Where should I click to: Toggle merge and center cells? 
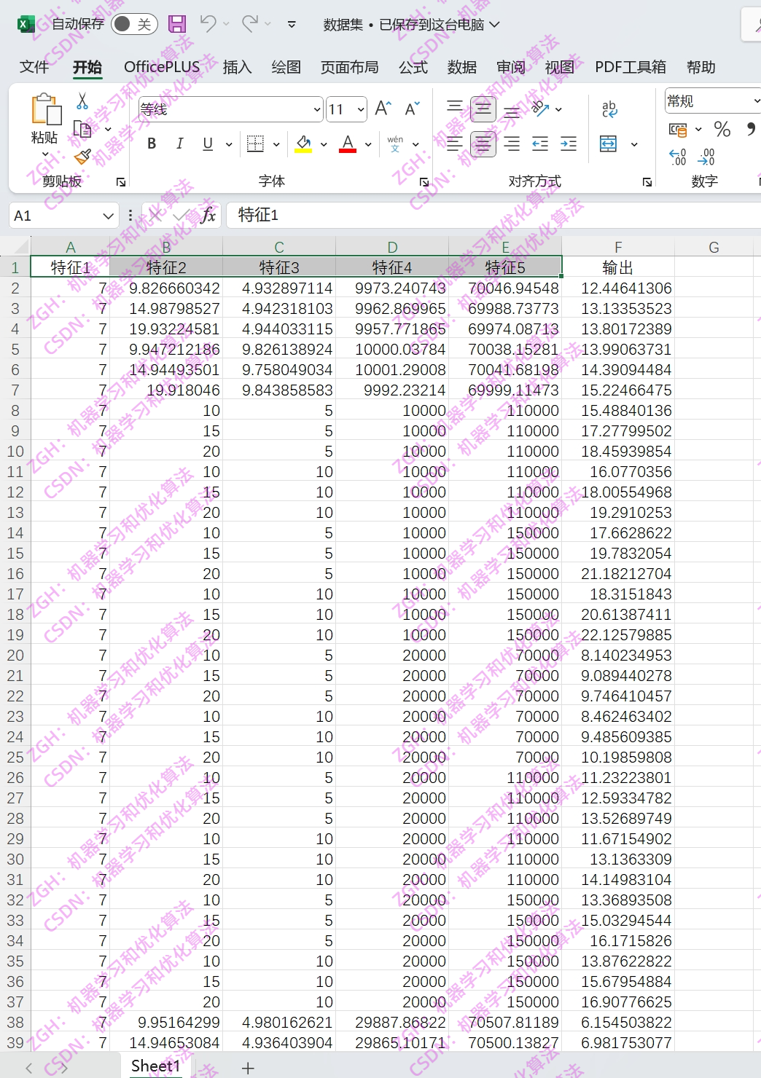(x=607, y=143)
